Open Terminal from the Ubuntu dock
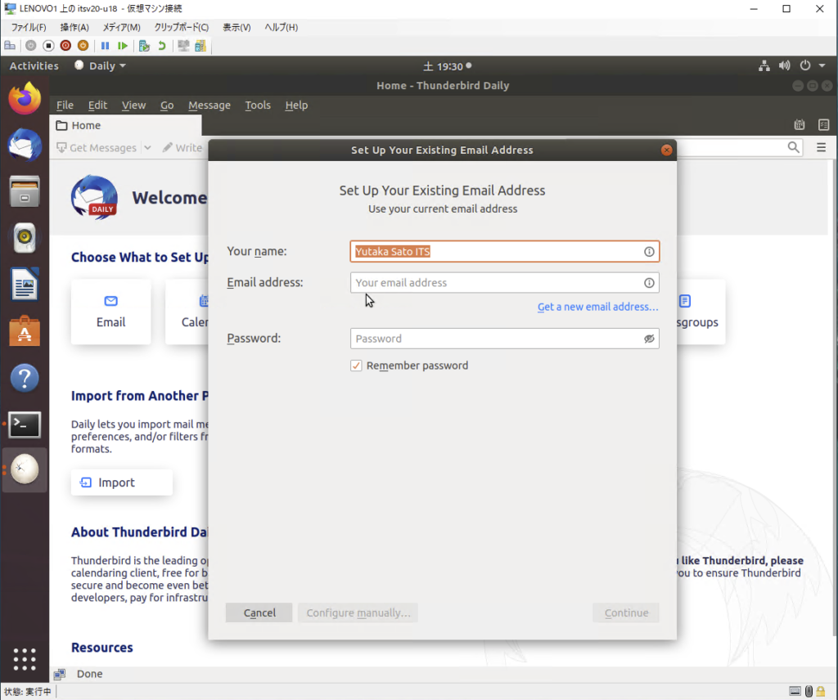Viewport: 838px width, 700px height. (x=25, y=424)
